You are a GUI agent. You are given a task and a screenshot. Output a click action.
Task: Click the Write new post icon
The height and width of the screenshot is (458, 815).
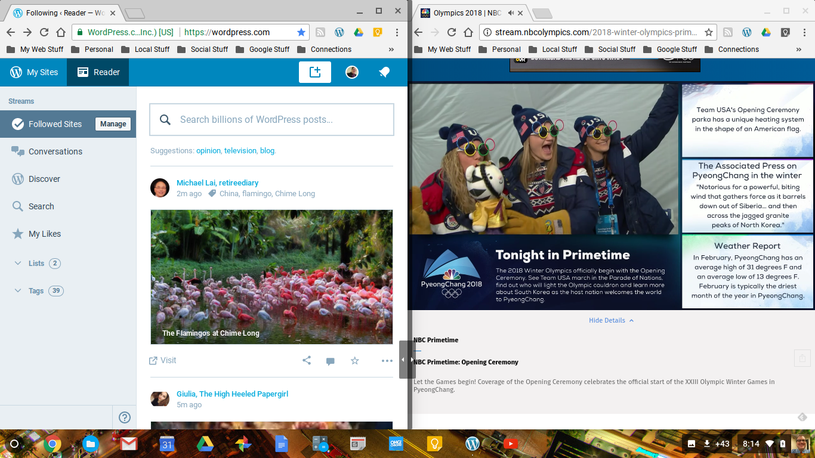point(315,72)
